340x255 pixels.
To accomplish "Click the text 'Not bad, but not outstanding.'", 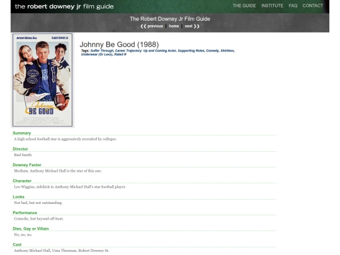I will tap(38, 203).
